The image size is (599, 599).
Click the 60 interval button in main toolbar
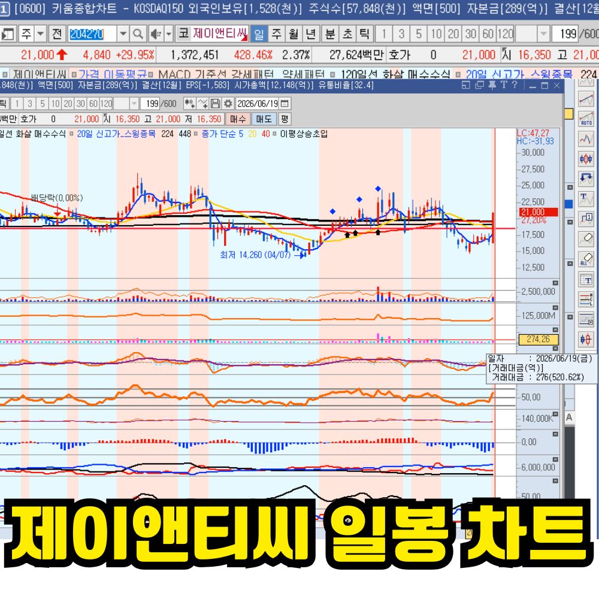[x=488, y=34]
